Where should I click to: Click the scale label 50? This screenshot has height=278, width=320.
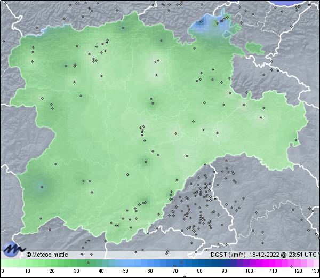click(126, 271)
